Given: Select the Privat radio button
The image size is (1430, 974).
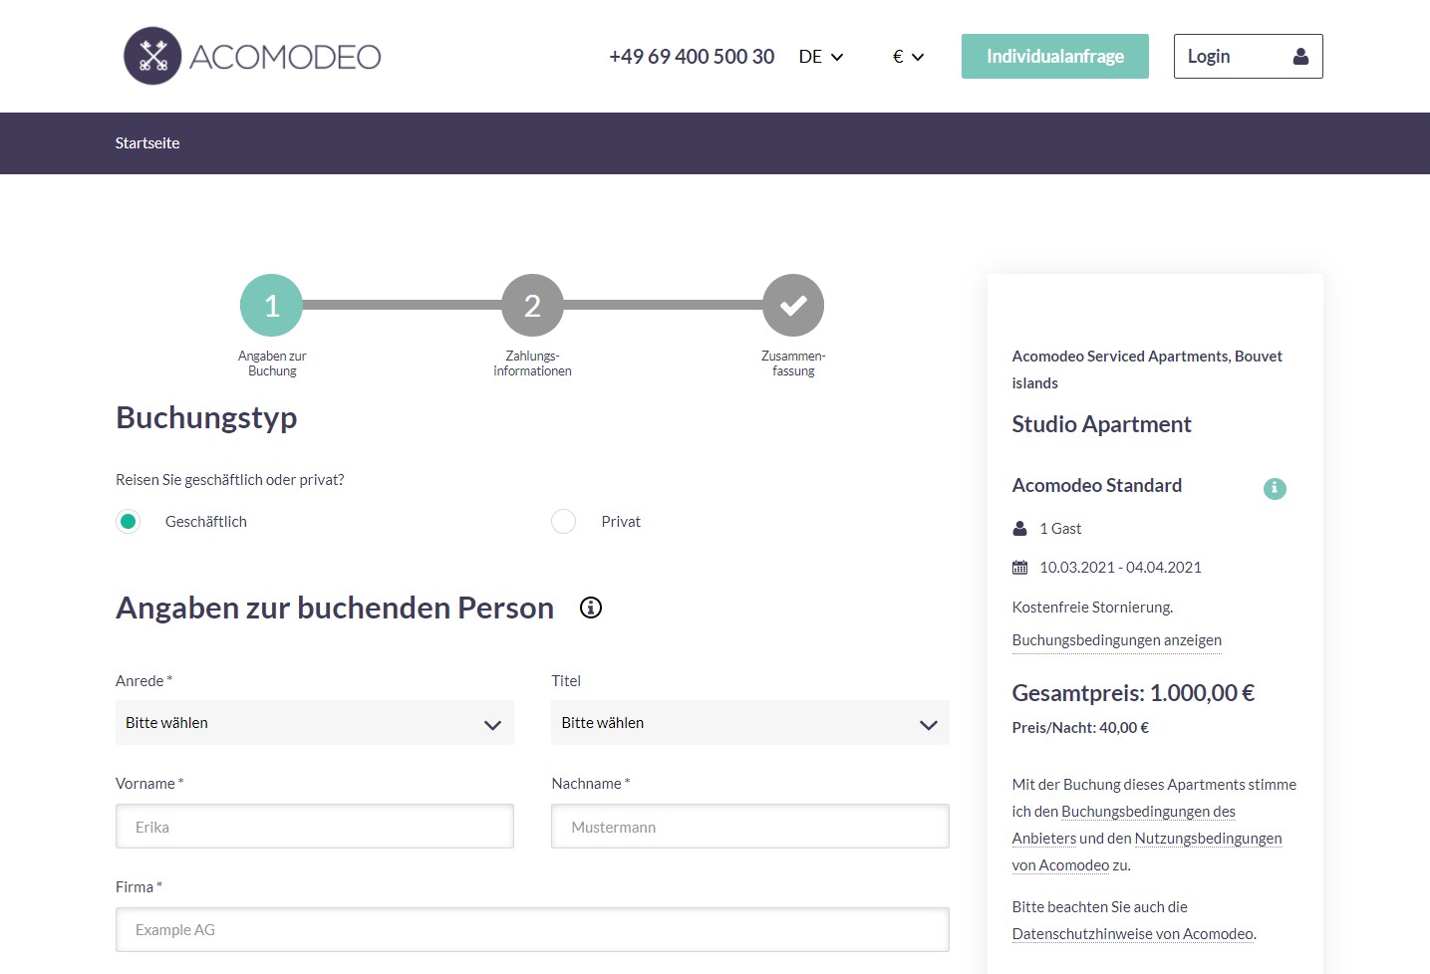Looking at the screenshot, I should coord(564,522).
